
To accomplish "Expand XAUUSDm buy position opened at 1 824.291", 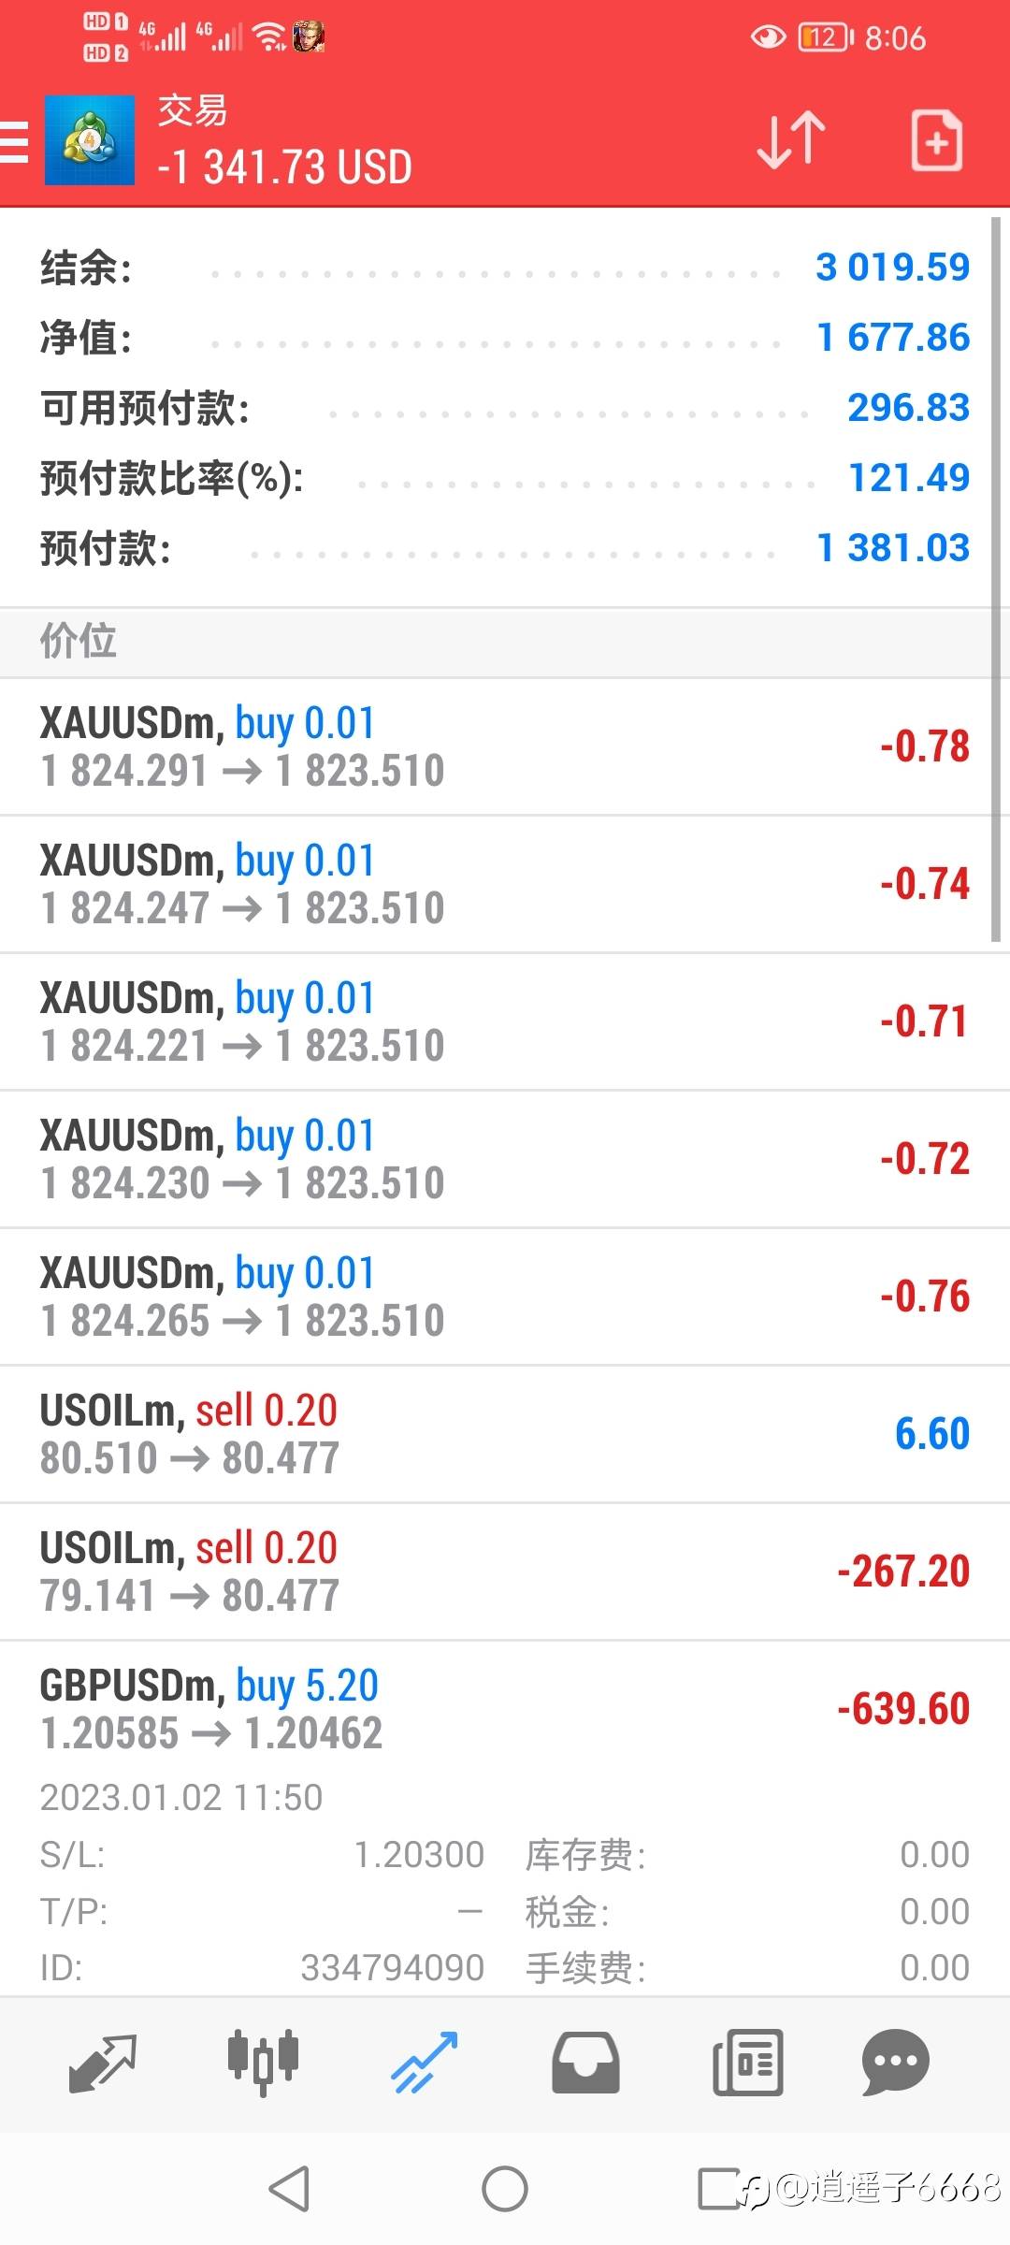I will [x=505, y=746].
